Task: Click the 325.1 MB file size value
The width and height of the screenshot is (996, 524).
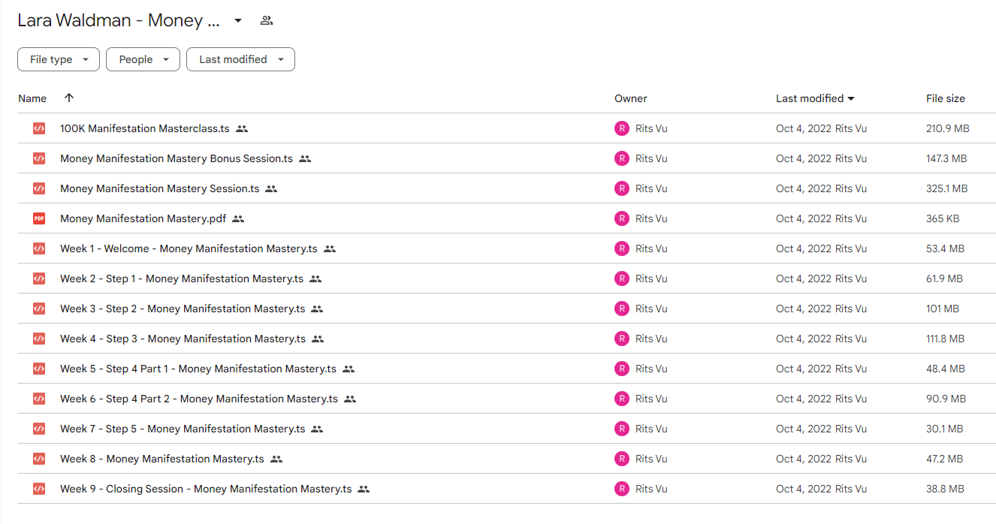Action: click(947, 188)
